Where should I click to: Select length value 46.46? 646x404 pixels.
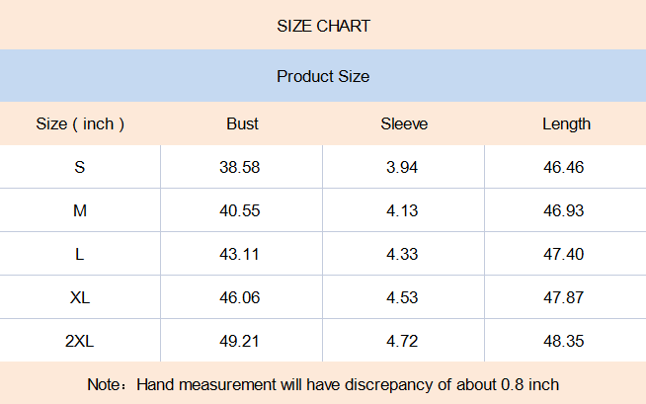point(563,167)
